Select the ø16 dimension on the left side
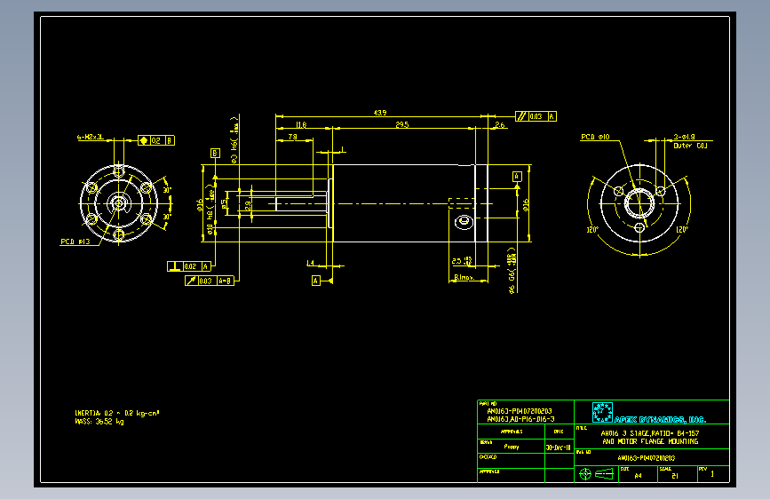The image size is (770, 499). click(x=200, y=205)
